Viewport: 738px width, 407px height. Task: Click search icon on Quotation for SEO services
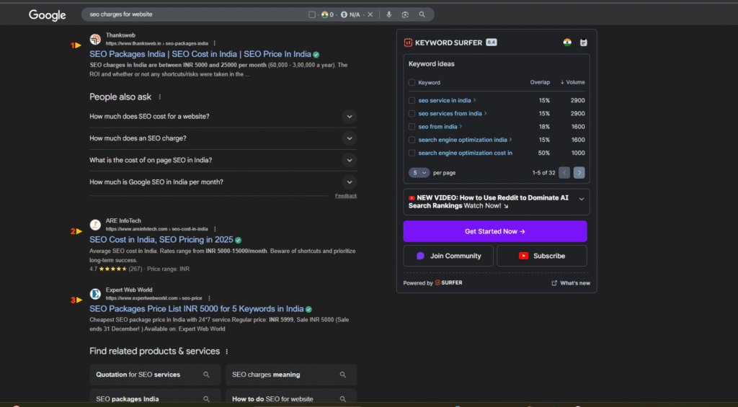click(x=206, y=375)
